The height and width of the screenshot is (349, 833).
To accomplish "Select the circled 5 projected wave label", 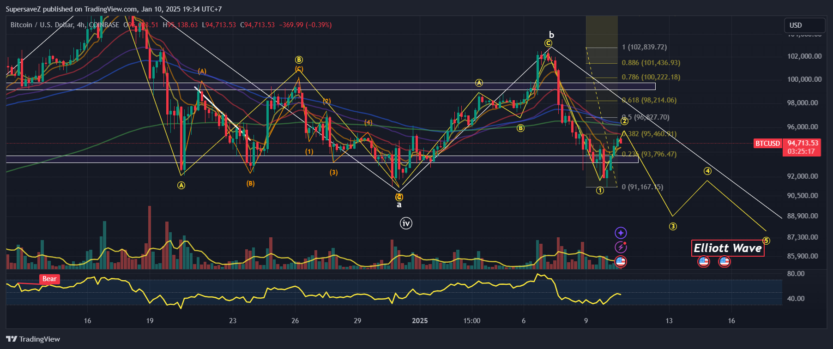I will 766,241.
